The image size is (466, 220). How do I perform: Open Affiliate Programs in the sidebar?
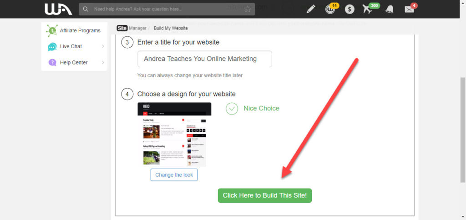click(x=74, y=30)
